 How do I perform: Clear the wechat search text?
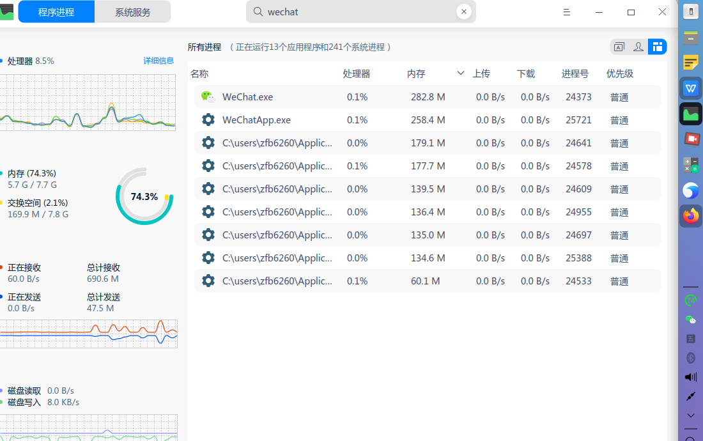point(464,12)
